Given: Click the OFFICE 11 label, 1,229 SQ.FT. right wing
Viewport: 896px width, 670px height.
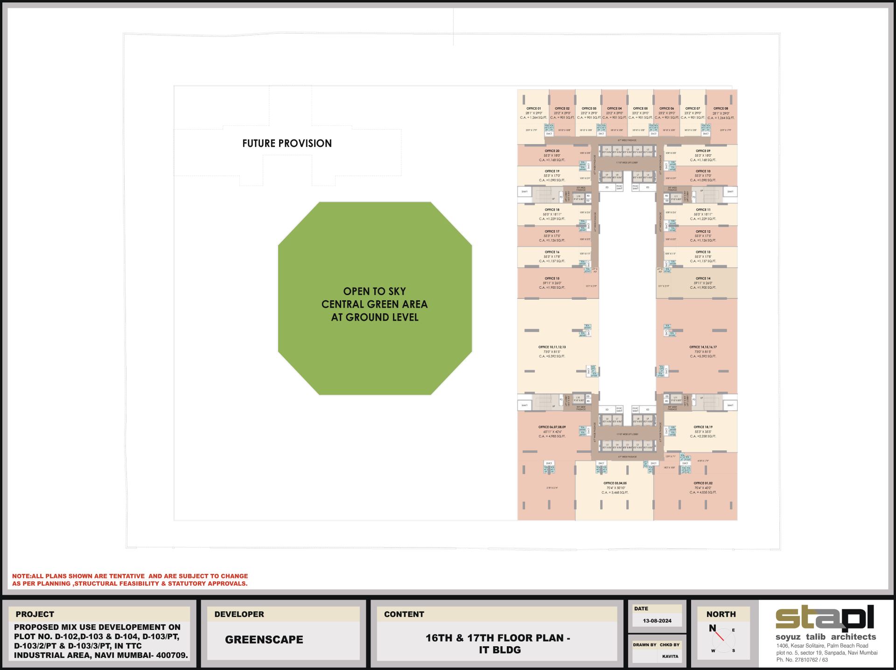Looking at the screenshot, I should click(x=703, y=210).
